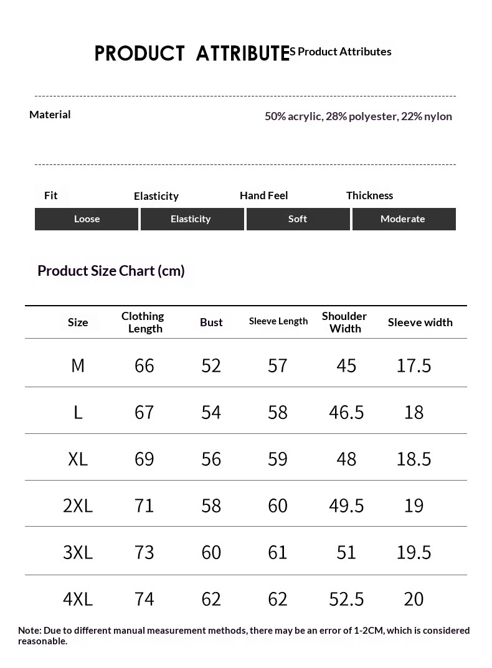Click the 17.5 sleeve width value

(x=414, y=365)
